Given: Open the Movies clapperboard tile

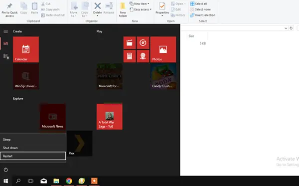Looking at the screenshot, I should [130, 43].
